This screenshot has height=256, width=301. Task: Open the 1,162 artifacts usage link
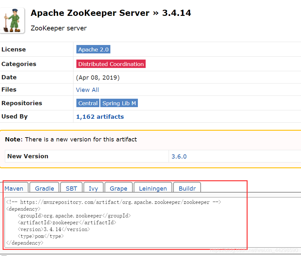coord(100,117)
